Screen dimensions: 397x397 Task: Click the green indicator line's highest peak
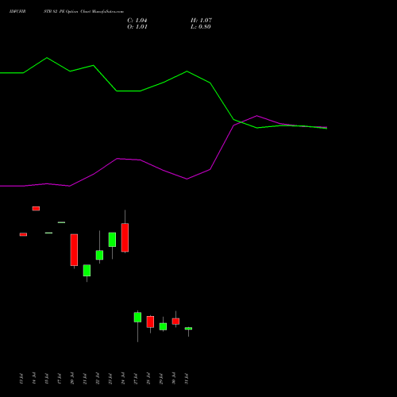click(47, 58)
